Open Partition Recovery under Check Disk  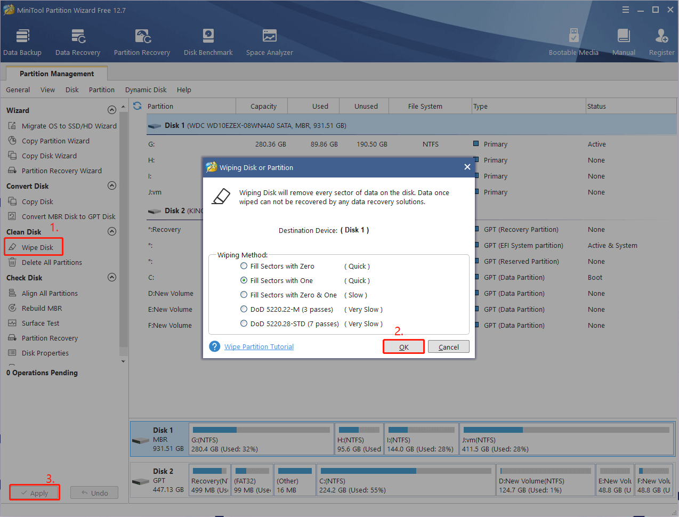click(x=43, y=338)
